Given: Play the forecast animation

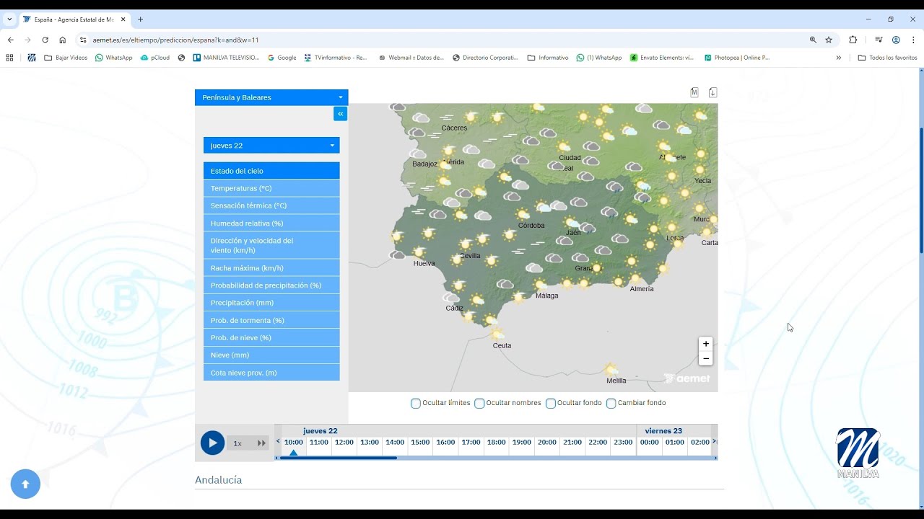Looking at the screenshot, I should tap(212, 443).
